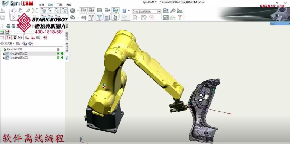The height and width of the screenshot is (144, 290).
Task: Select the arrow pointer tool
Action: [13, 17]
